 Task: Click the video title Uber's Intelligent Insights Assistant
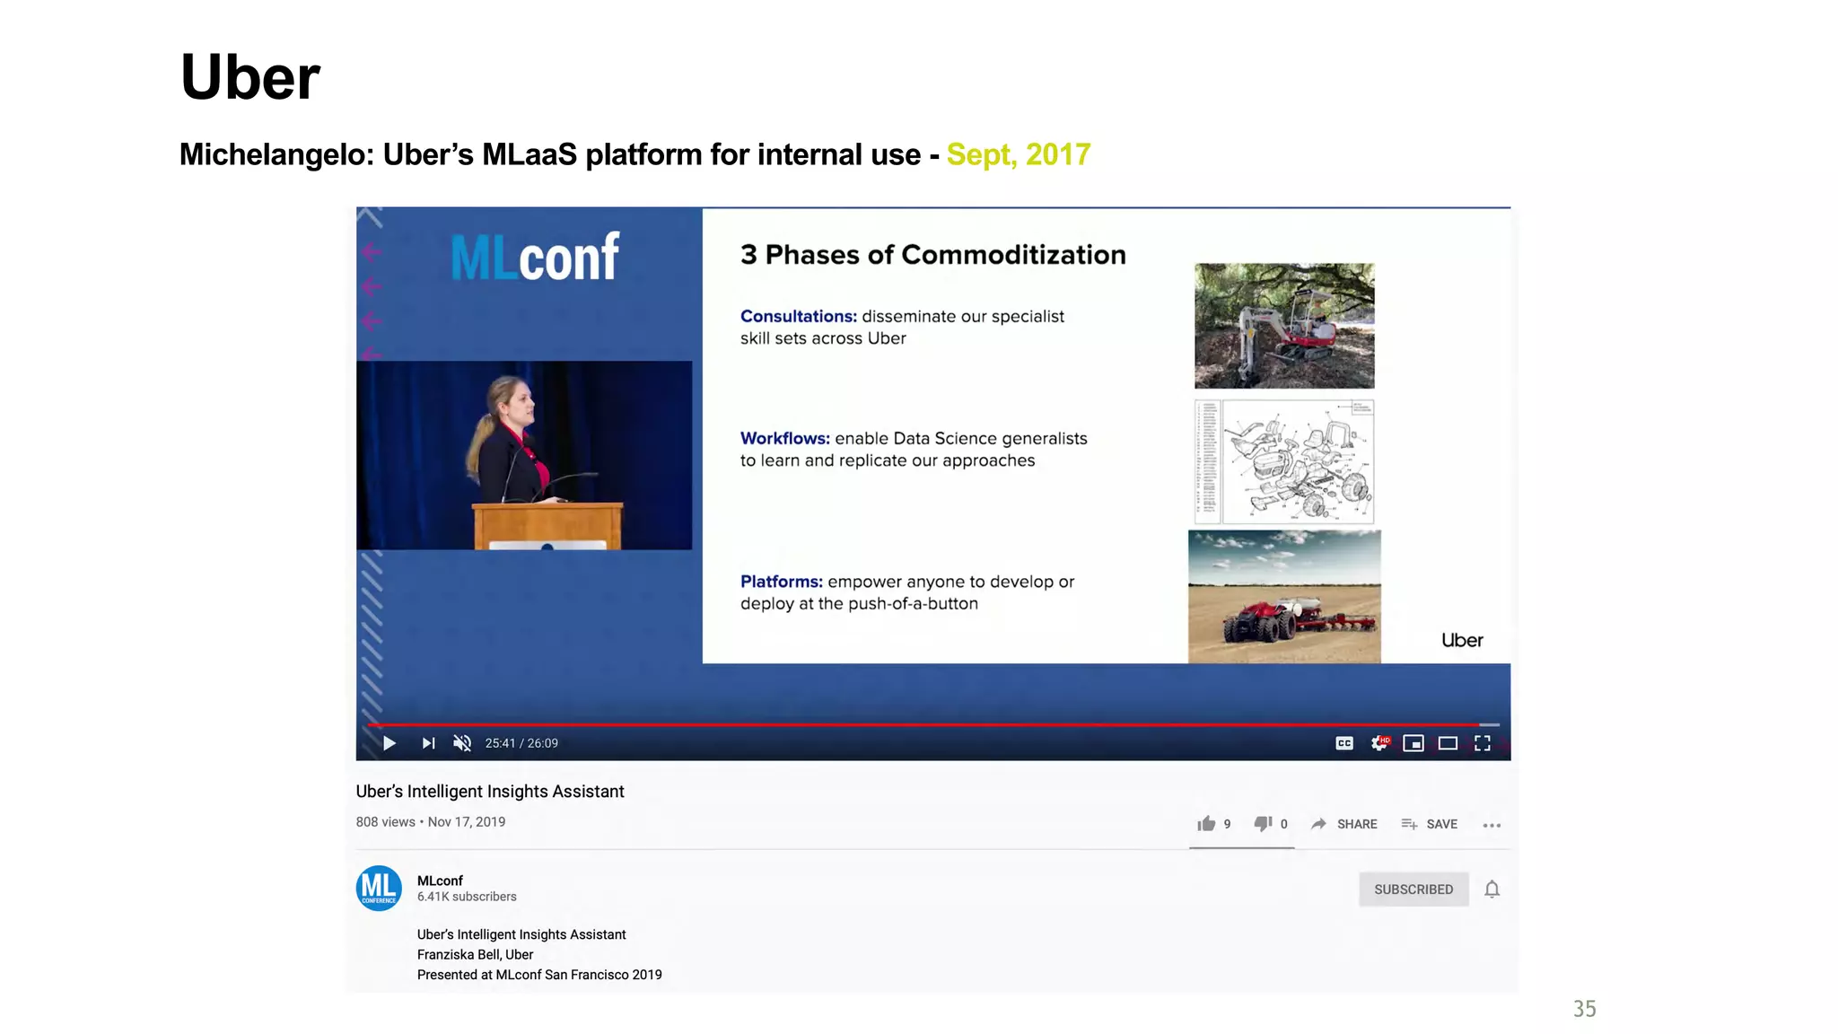[490, 792]
